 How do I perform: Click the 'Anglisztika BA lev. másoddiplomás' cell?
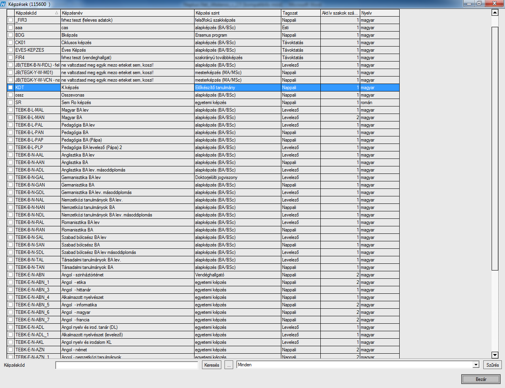point(127,170)
